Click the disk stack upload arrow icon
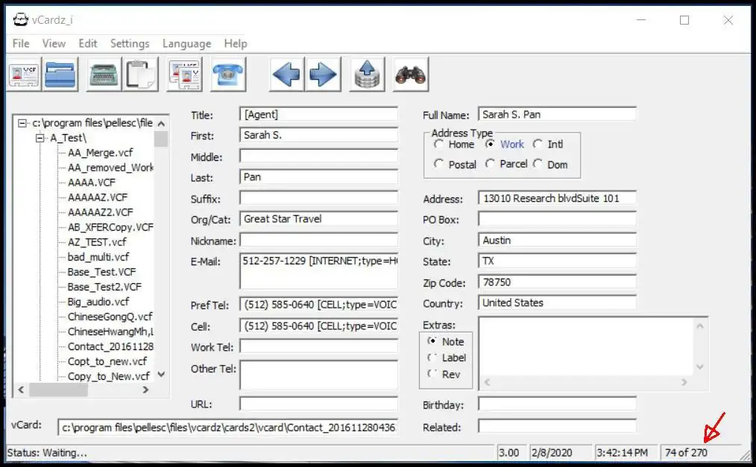The height and width of the screenshot is (467, 756). point(366,75)
